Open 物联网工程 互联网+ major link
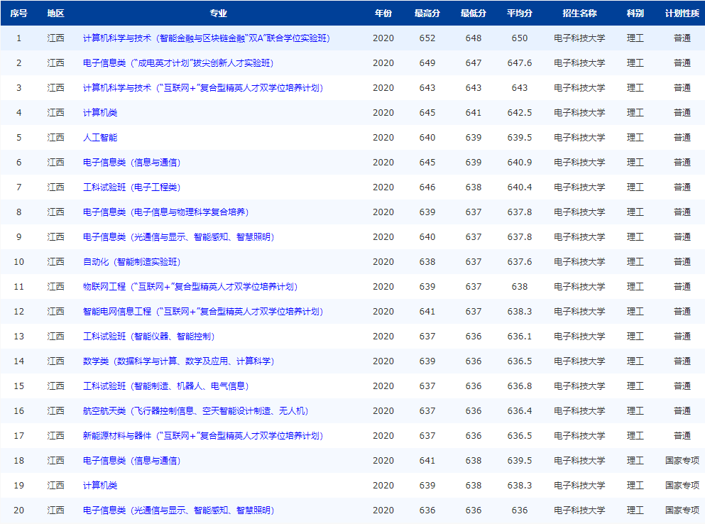Image resolution: width=705 pixels, height=524 pixels. pyautogui.click(x=190, y=287)
